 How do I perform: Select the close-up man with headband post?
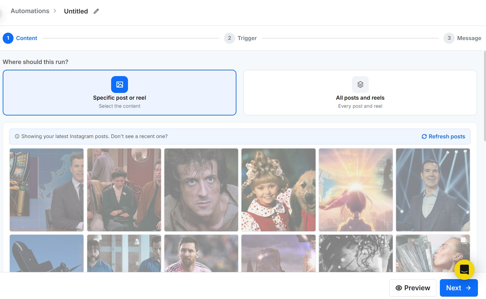[x=201, y=190]
